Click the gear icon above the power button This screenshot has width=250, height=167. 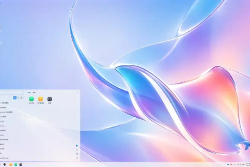[77, 154]
